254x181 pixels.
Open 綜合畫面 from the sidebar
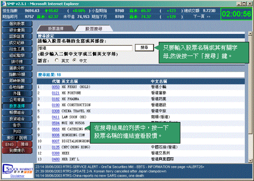(17, 30)
